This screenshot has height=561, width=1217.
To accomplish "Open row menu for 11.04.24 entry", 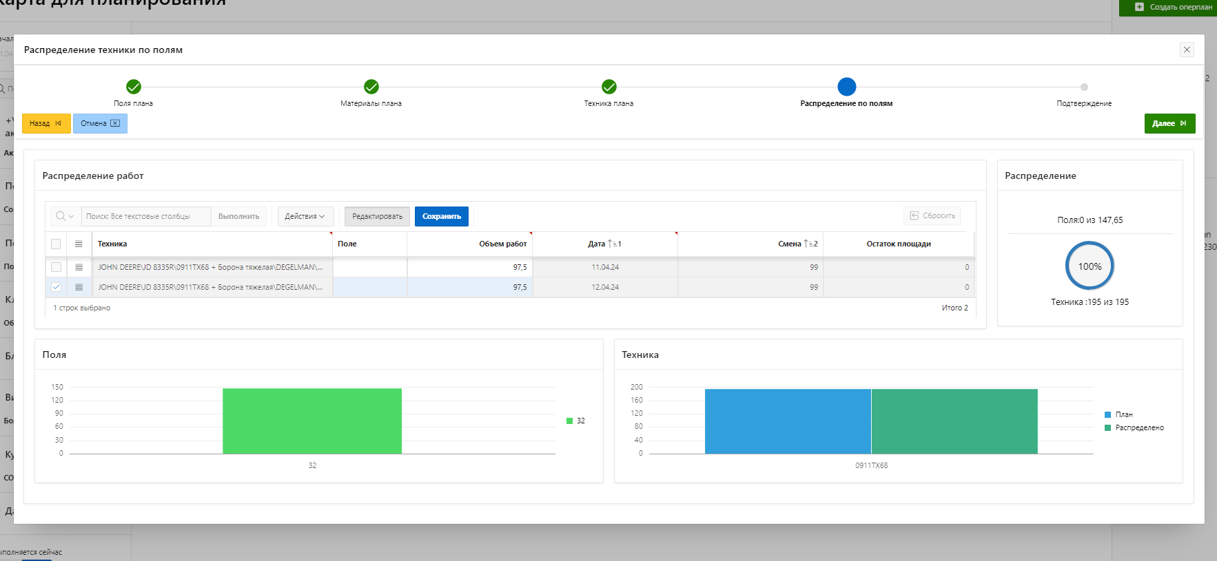I will 79,267.
